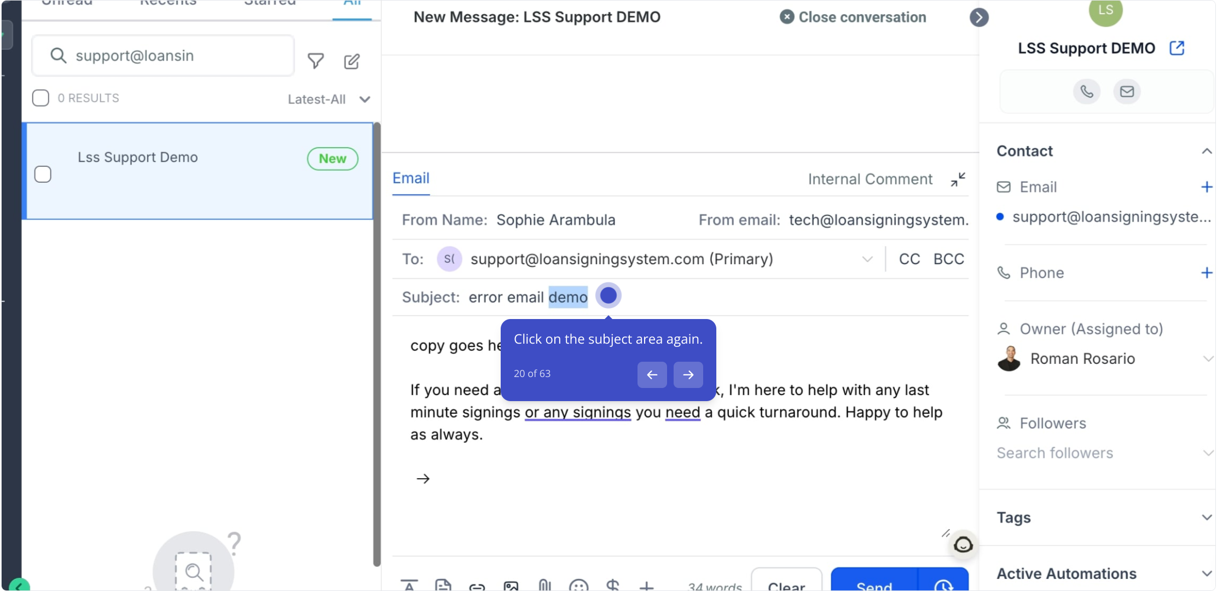Add BCC recipients
The height and width of the screenshot is (591, 1217).
(948, 259)
